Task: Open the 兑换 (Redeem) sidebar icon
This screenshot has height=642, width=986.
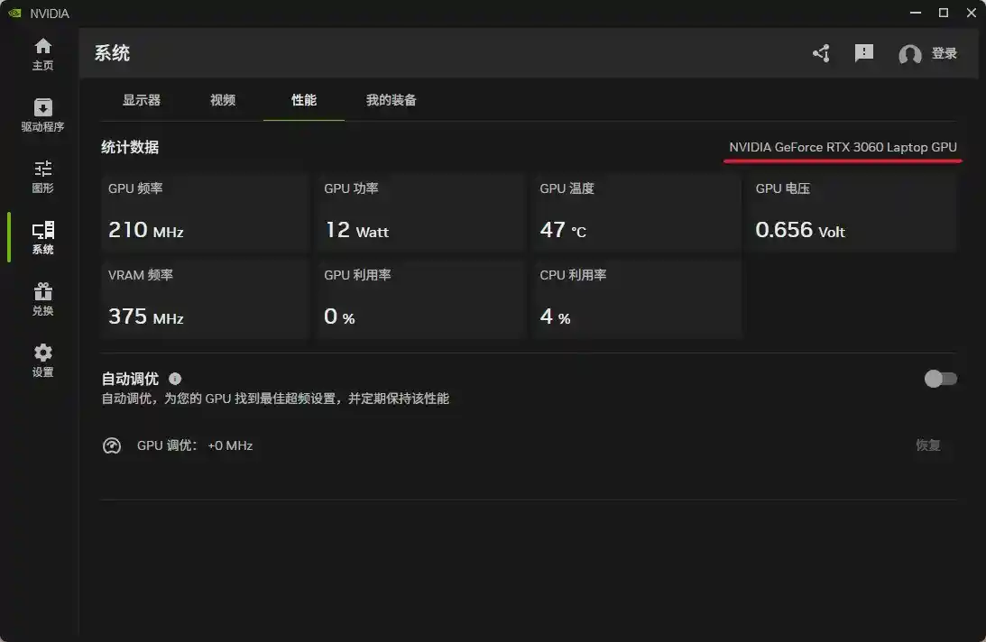Action: pos(42,298)
